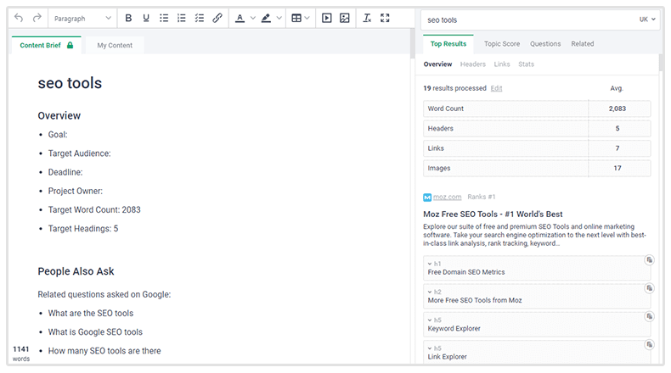The image size is (671, 373).
Task: Open the Paragraph style dropdown
Action: pos(82,18)
